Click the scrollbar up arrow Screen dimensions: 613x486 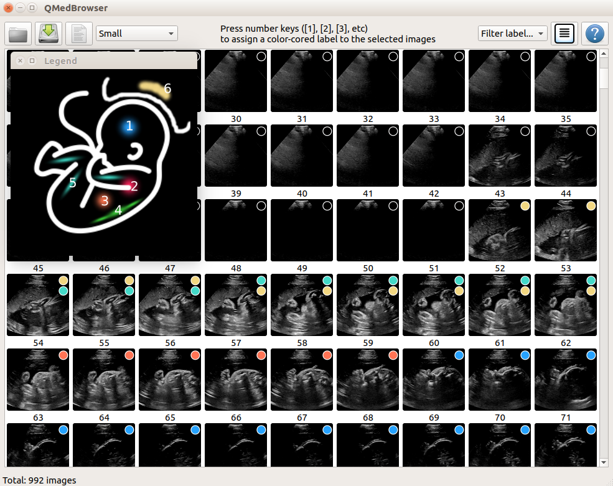[604, 54]
